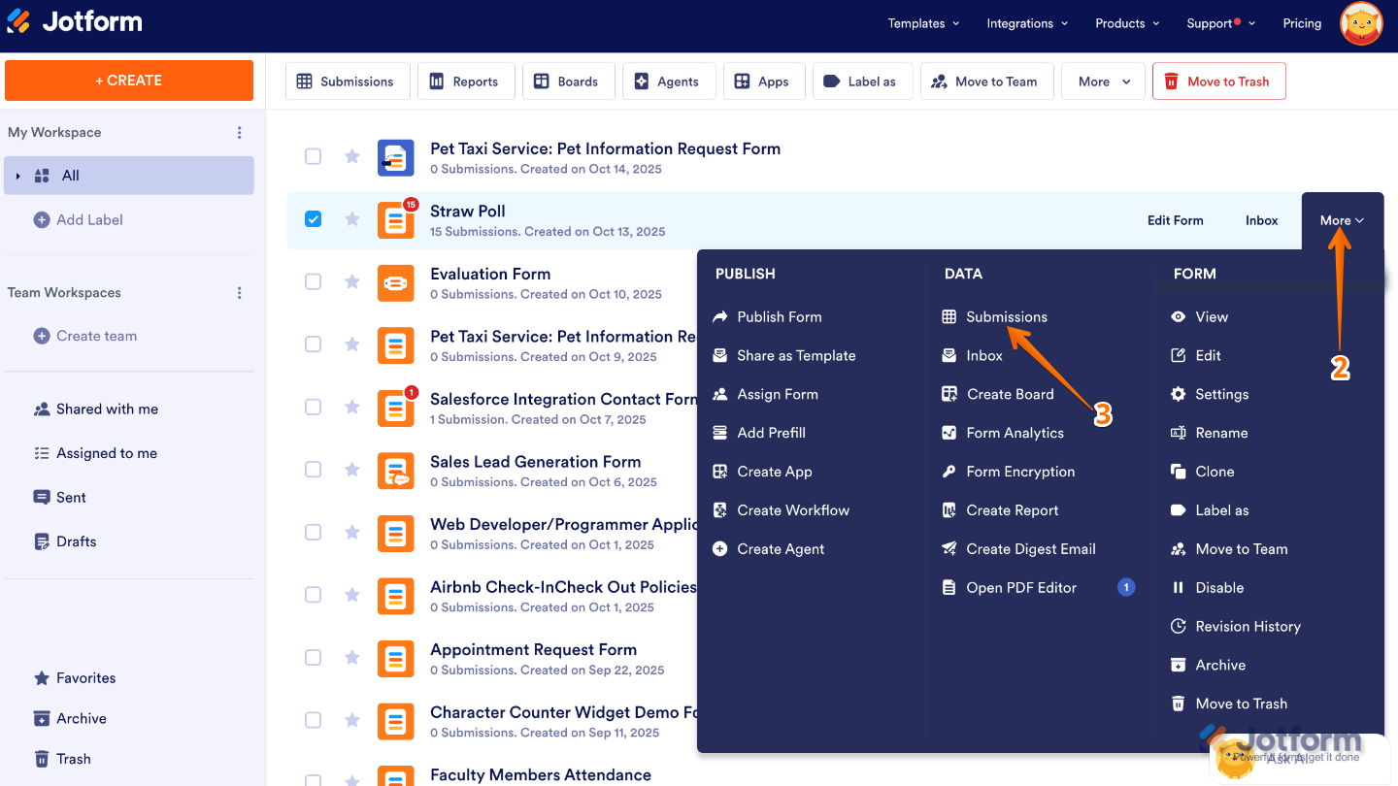Uncheck the Straw Poll selection
Viewport: 1398px width, 786px height.
[313, 218]
